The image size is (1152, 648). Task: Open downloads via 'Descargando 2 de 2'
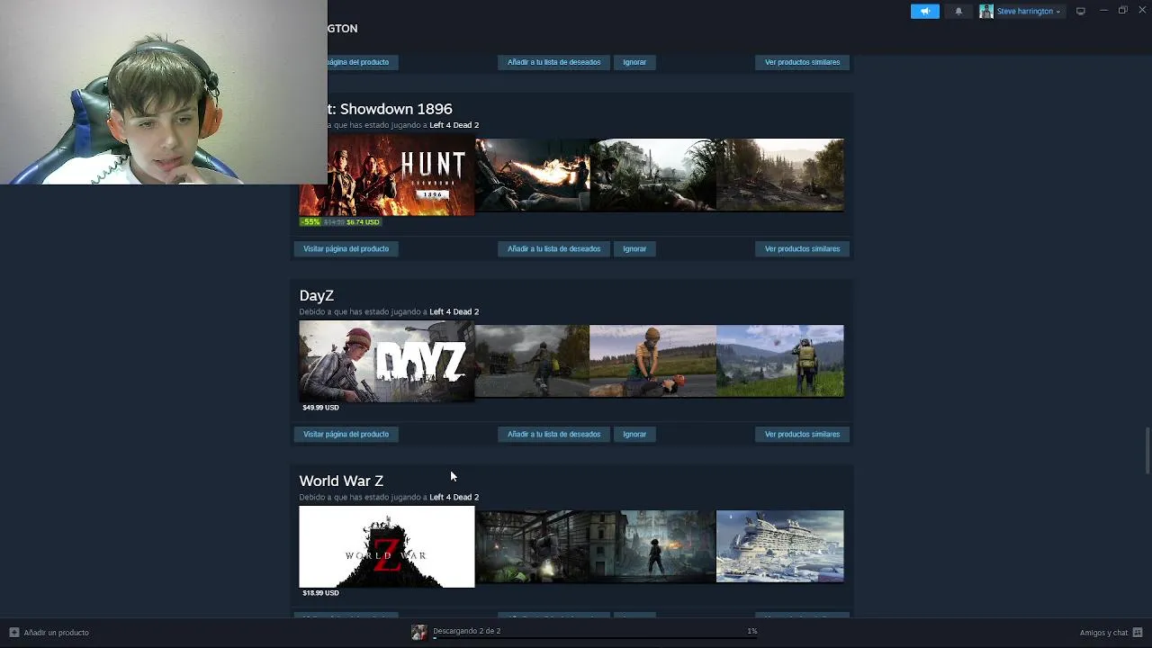click(x=466, y=631)
